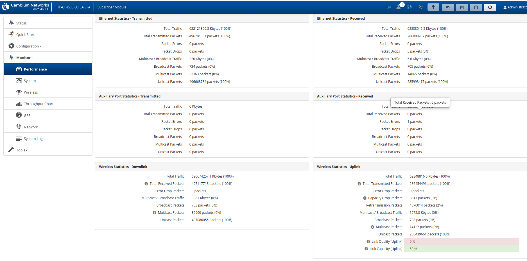Click info icon beside Uplink Multicast Packets
This screenshot has height=261, width=527.
coord(372,227)
